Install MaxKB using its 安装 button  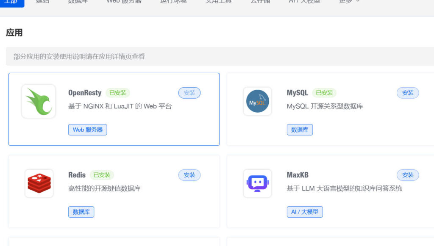point(408,175)
